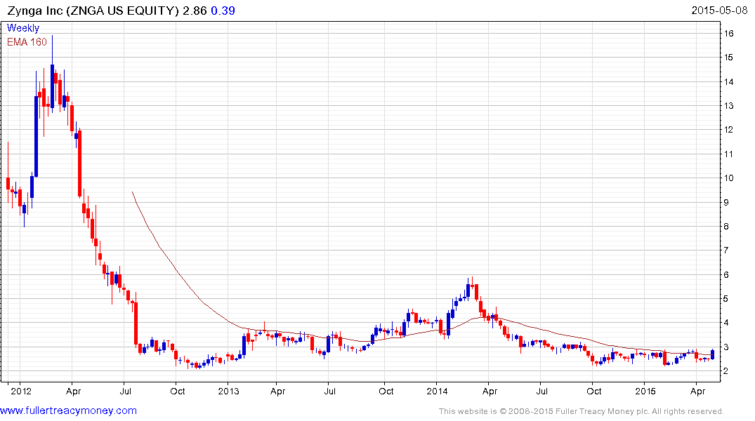
Task: Click the Fuller Treacy Money copyright notice
Action: click(582, 411)
